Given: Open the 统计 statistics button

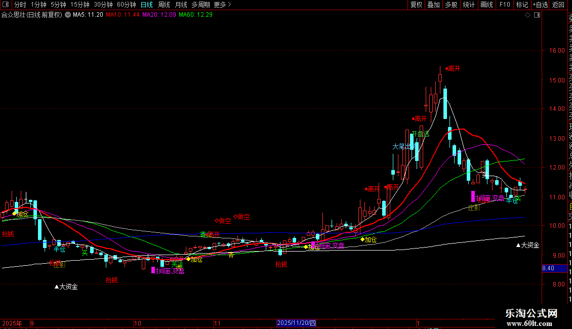Looking at the screenshot, I should coord(469,5).
